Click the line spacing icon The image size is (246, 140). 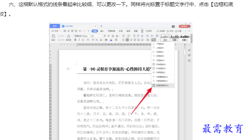pyautogui.click(x=143, y=40)
